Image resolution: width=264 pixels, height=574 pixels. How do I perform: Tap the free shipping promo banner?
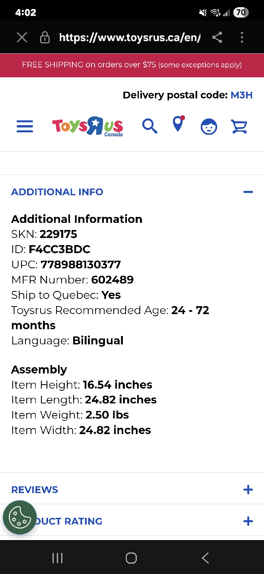132,65
